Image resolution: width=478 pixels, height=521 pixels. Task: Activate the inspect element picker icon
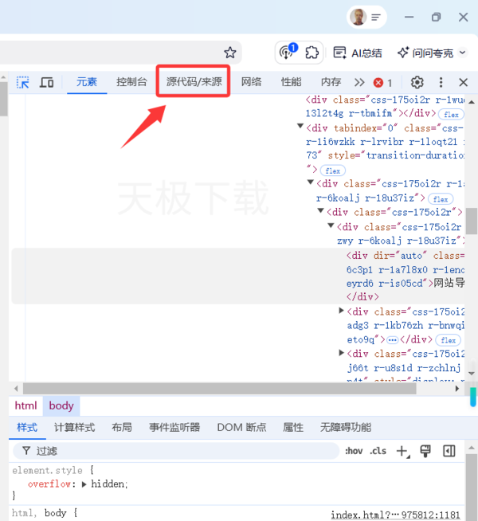click(x=23, y=82)
